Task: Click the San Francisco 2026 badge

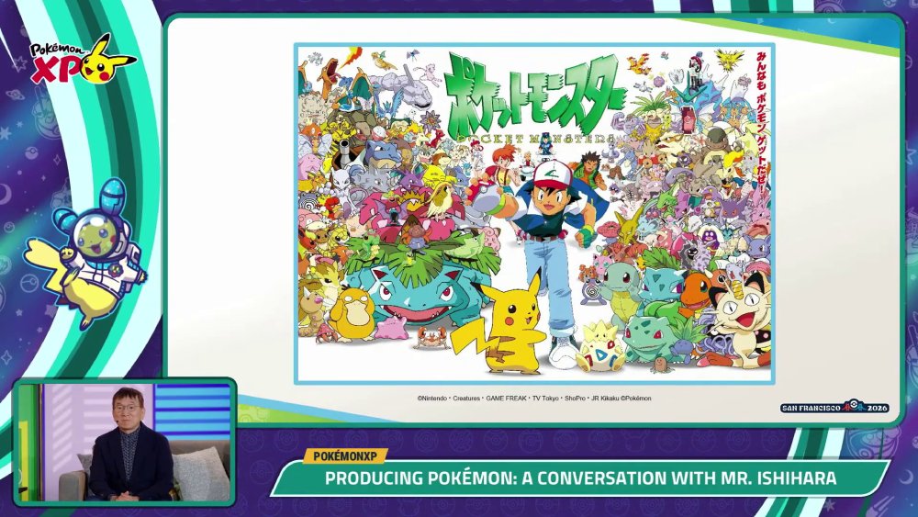Action: pos(834,408)
